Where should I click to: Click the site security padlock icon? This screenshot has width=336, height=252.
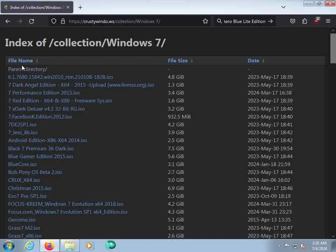point(63,21)
